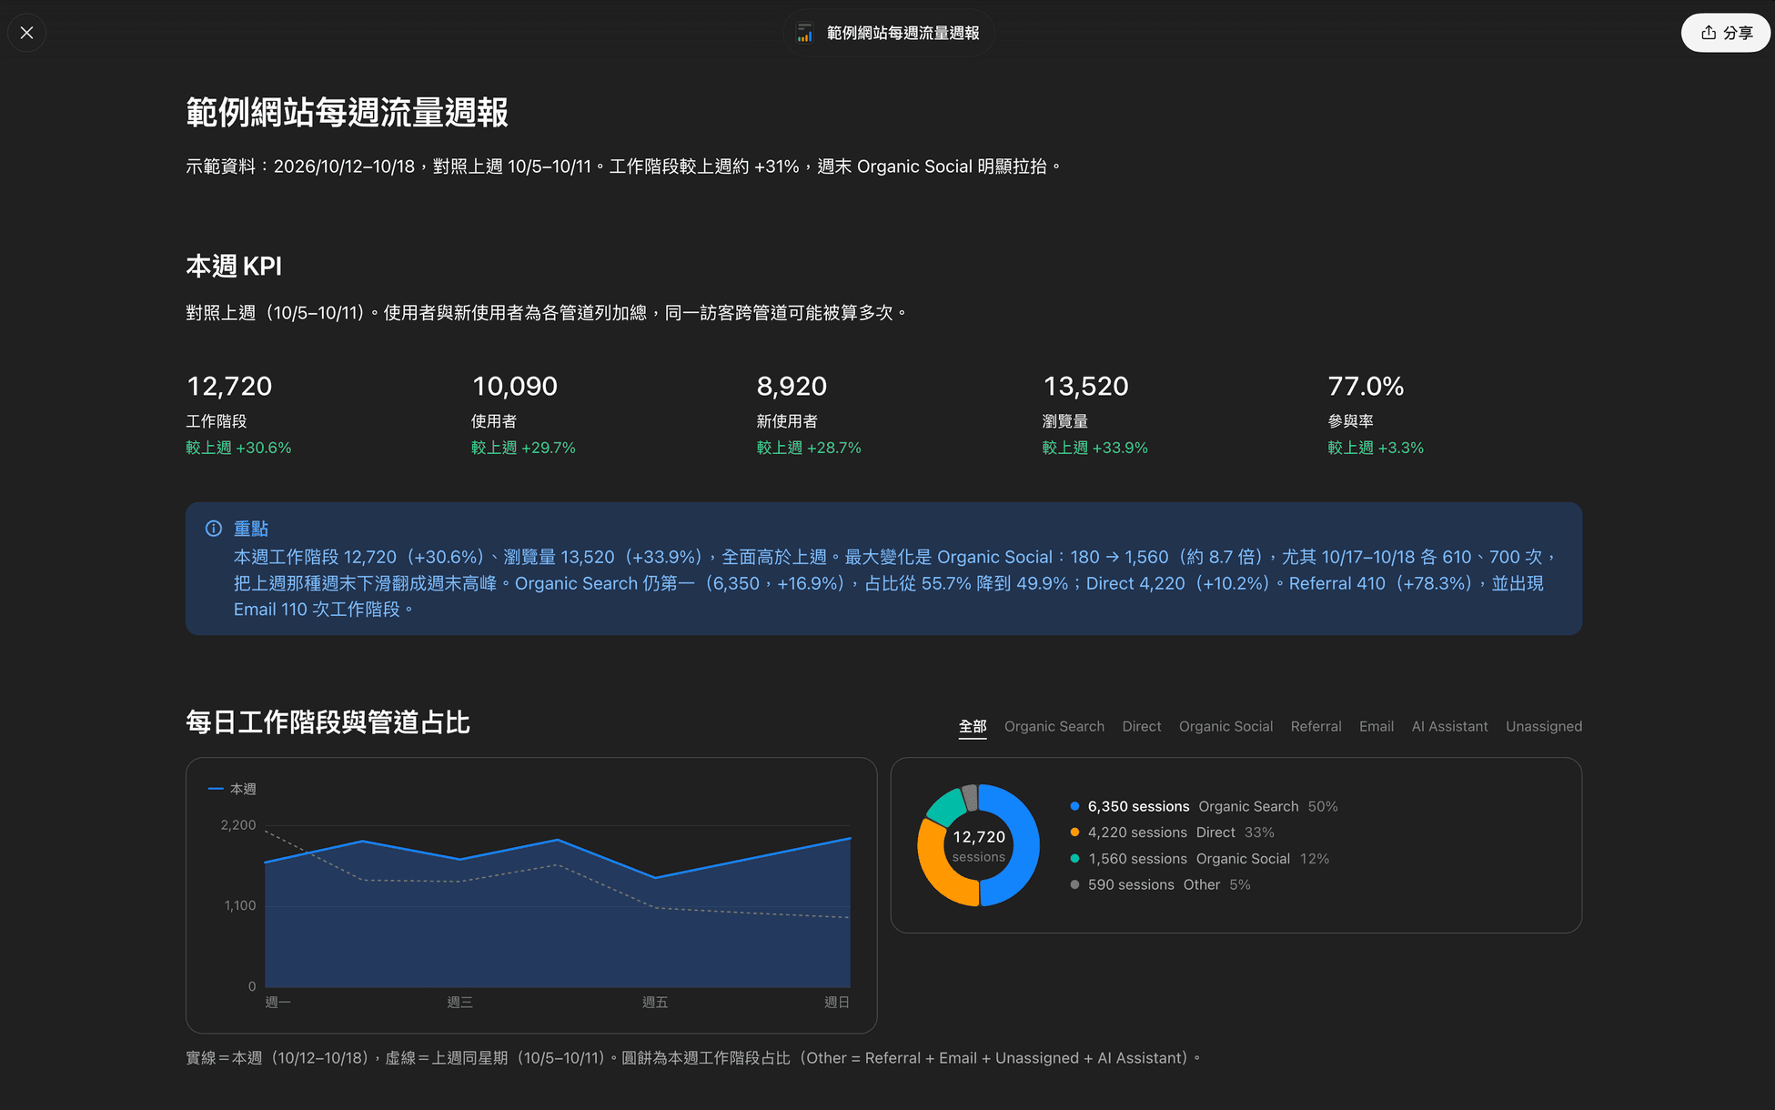Click the 12,720 sessions donut center
This screenshot has height=1110, width=1775.
(x=979, y=845)
